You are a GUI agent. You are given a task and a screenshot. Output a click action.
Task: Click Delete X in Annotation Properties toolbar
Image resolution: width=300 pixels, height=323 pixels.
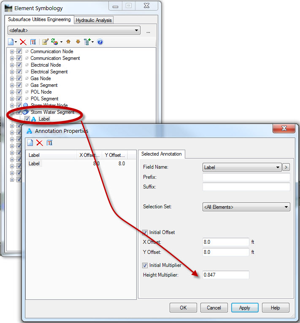40,143
